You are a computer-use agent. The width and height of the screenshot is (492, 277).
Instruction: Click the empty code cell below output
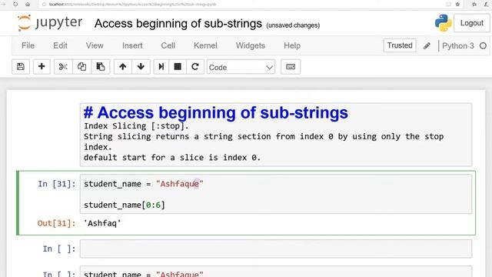pos(276,249)
